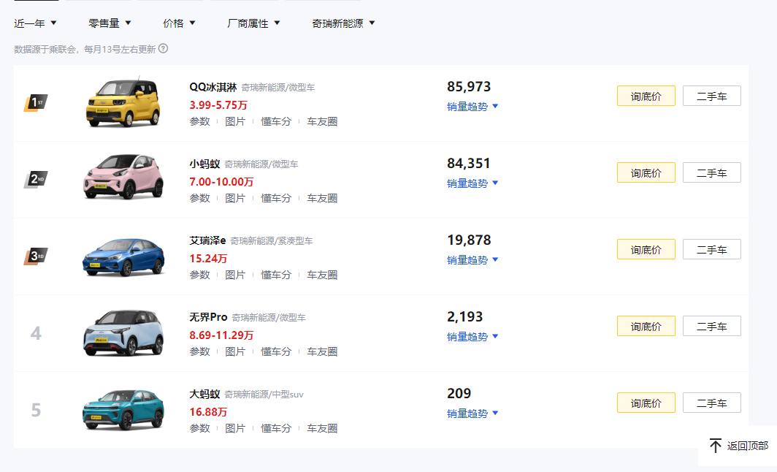777x472 pixels.
Task: Click 二手车 button for 艾瑞泽e
Action: (x=711, y=250)
